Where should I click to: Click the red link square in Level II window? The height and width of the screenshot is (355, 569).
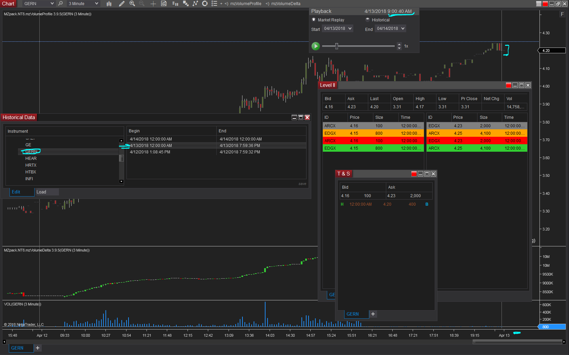point(509,85)
